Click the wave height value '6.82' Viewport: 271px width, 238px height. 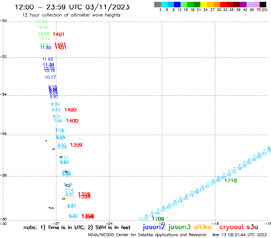point(222,178)
